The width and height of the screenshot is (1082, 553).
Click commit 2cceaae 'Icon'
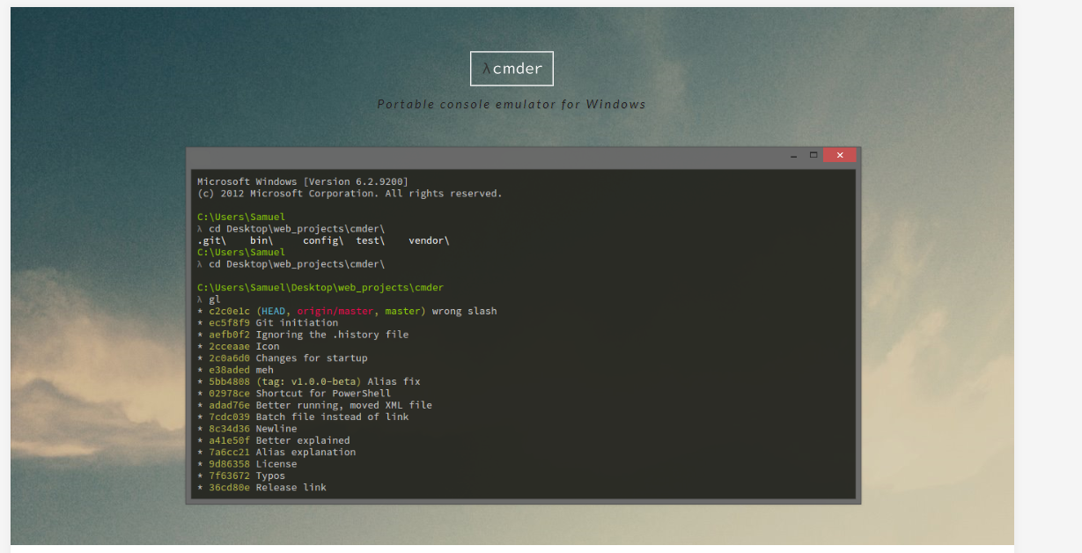tap(239, 346)
